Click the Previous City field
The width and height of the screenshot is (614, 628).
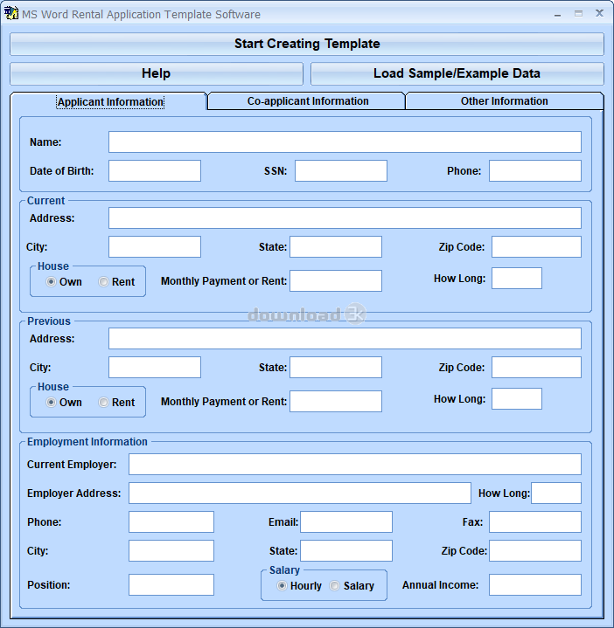click(155, 367)
